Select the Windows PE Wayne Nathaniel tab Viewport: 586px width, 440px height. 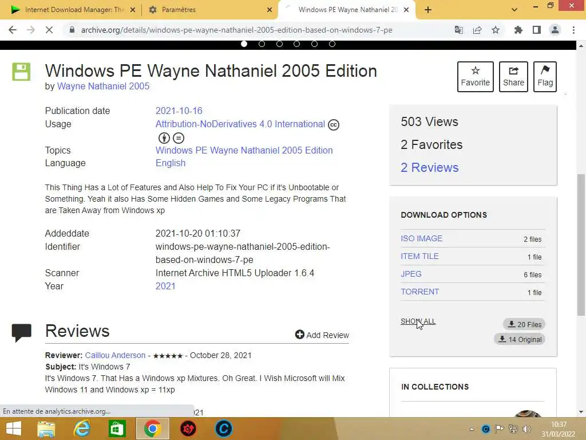[347, 10]
